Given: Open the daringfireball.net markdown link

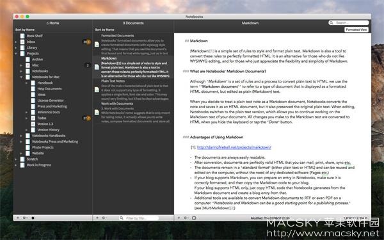Looking at the screenshot, I should pos(234,147).
